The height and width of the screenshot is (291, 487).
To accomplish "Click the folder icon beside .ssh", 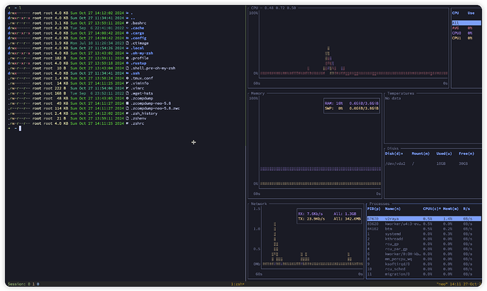I will click(127, 73).
